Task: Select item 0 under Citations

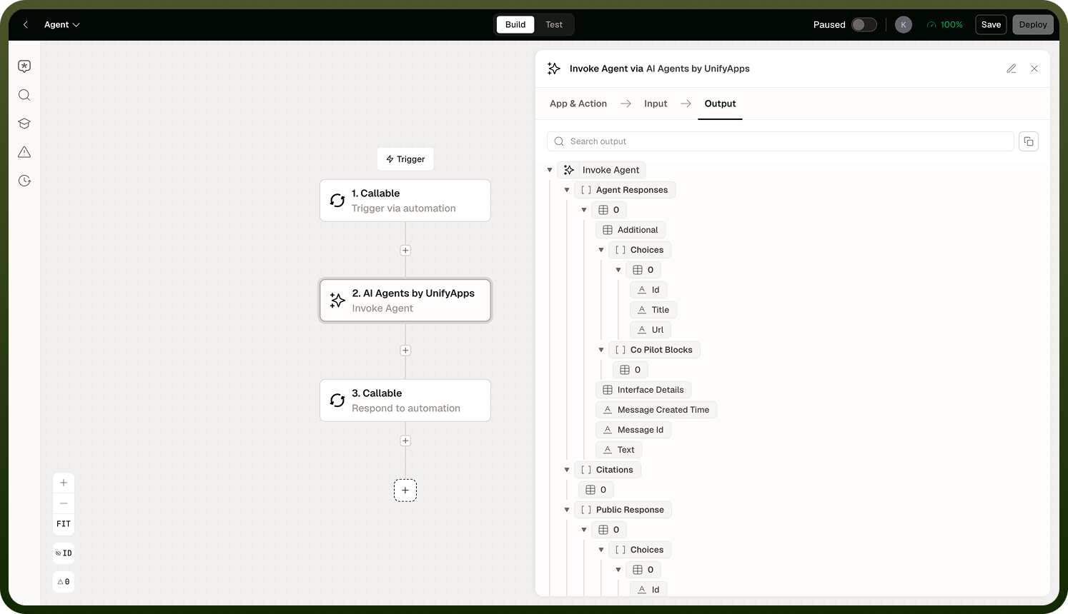Action: pyautogui.click(x=596, y=490)
